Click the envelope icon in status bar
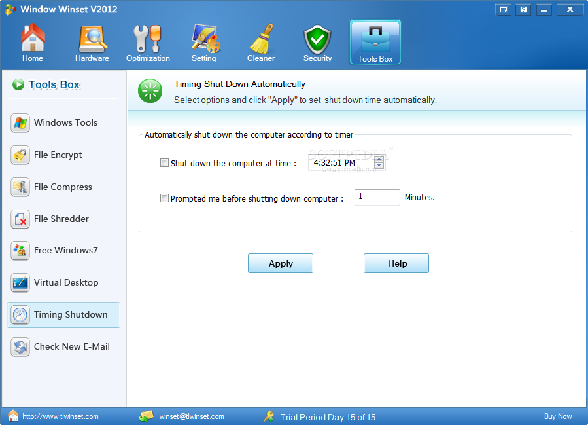Screen dimensions: 588x425 point(147,416)
